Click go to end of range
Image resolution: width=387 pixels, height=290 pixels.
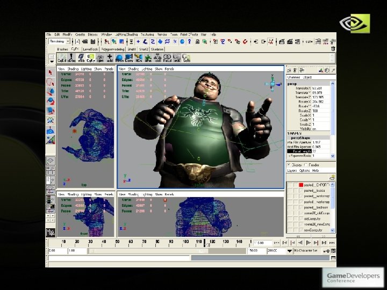(332, 243)
